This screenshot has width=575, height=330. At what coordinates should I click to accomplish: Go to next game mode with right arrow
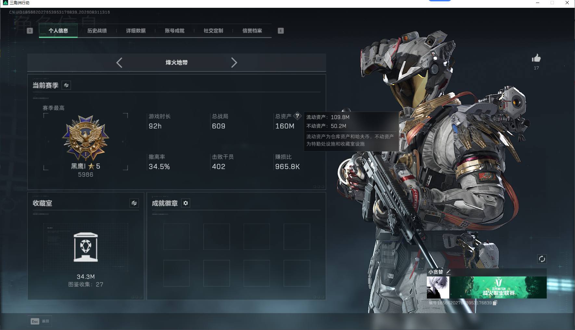point(234,63)
